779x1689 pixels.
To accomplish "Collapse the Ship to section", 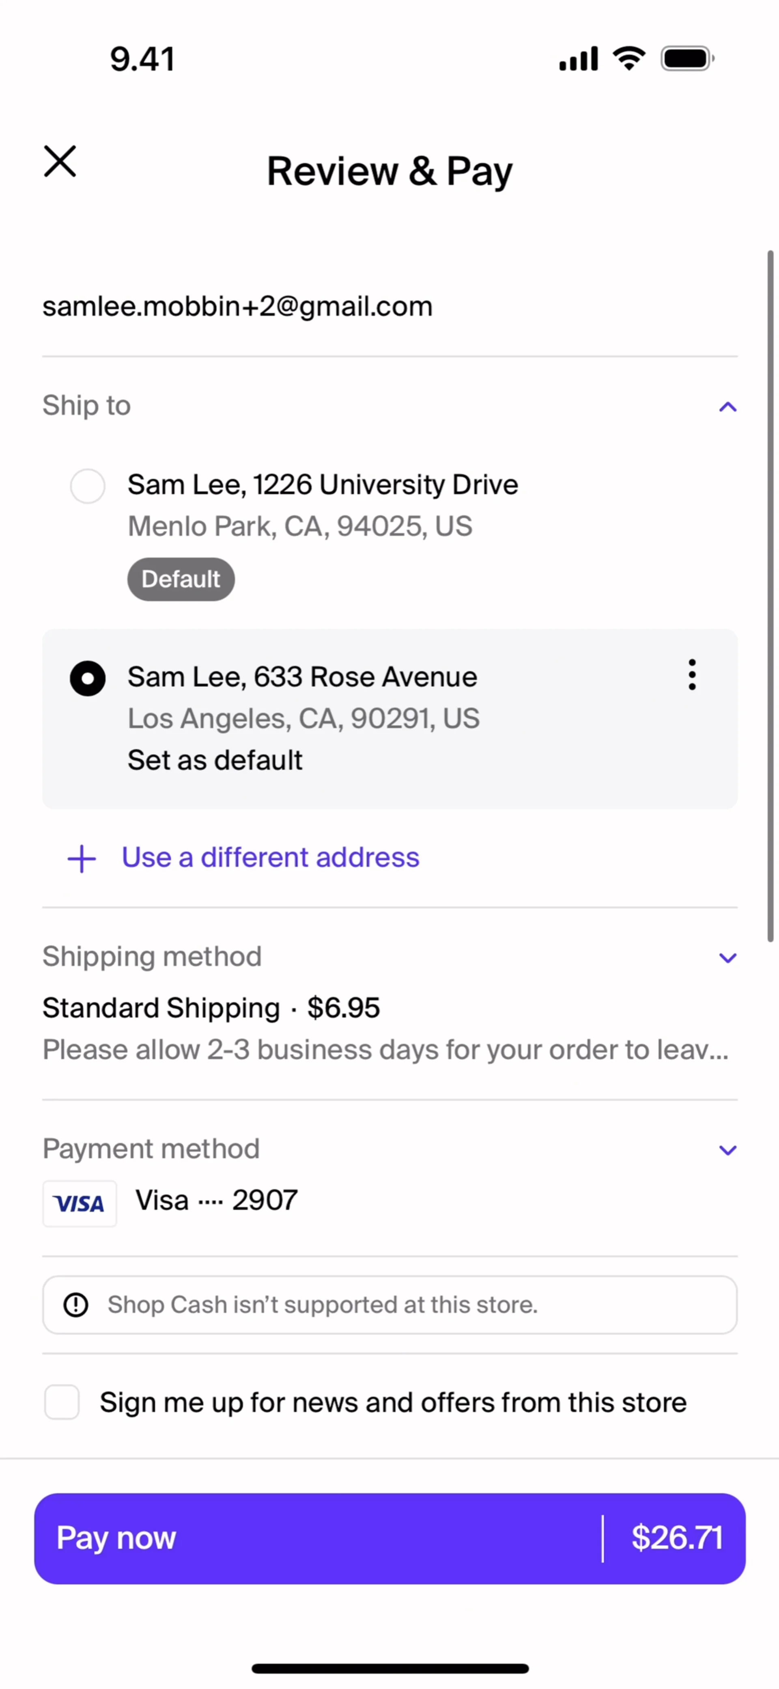I will (x=727, y=407).
